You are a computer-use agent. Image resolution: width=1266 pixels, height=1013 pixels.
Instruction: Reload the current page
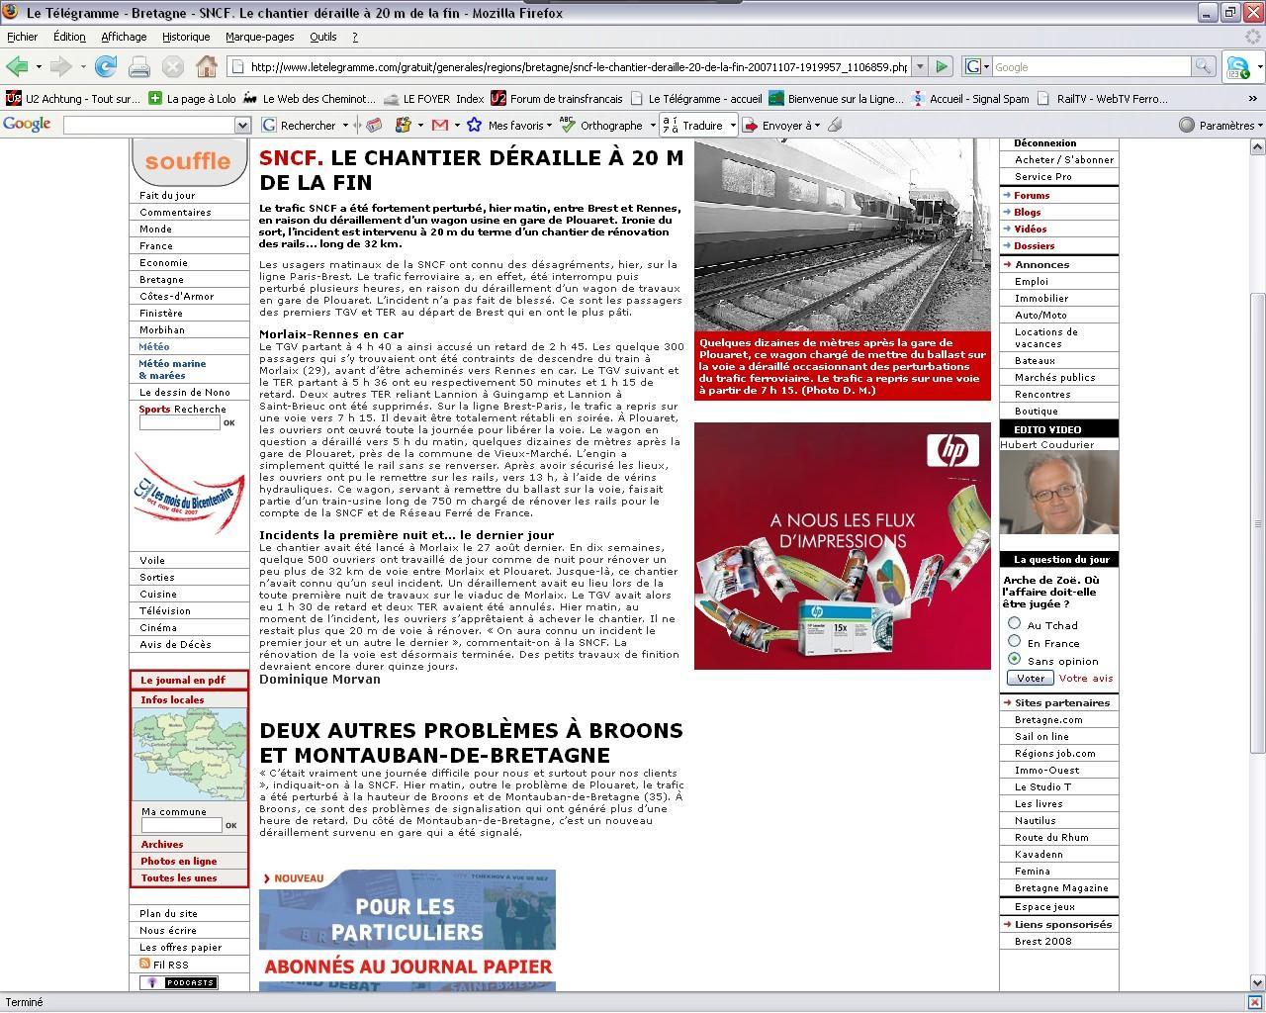(105, 66)
